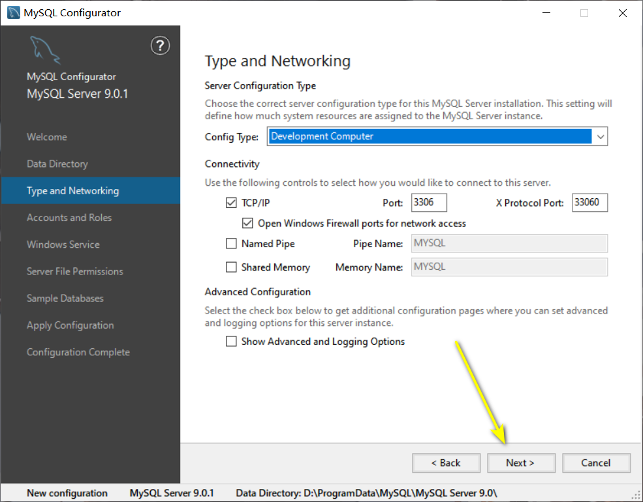Viewport: 643px width, 502px height.
Task: Select the Development Computer combo box value
Action: [430, 136]
